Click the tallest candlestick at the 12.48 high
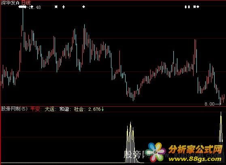This screenshot has height=165, width=226. coord(23,19)
